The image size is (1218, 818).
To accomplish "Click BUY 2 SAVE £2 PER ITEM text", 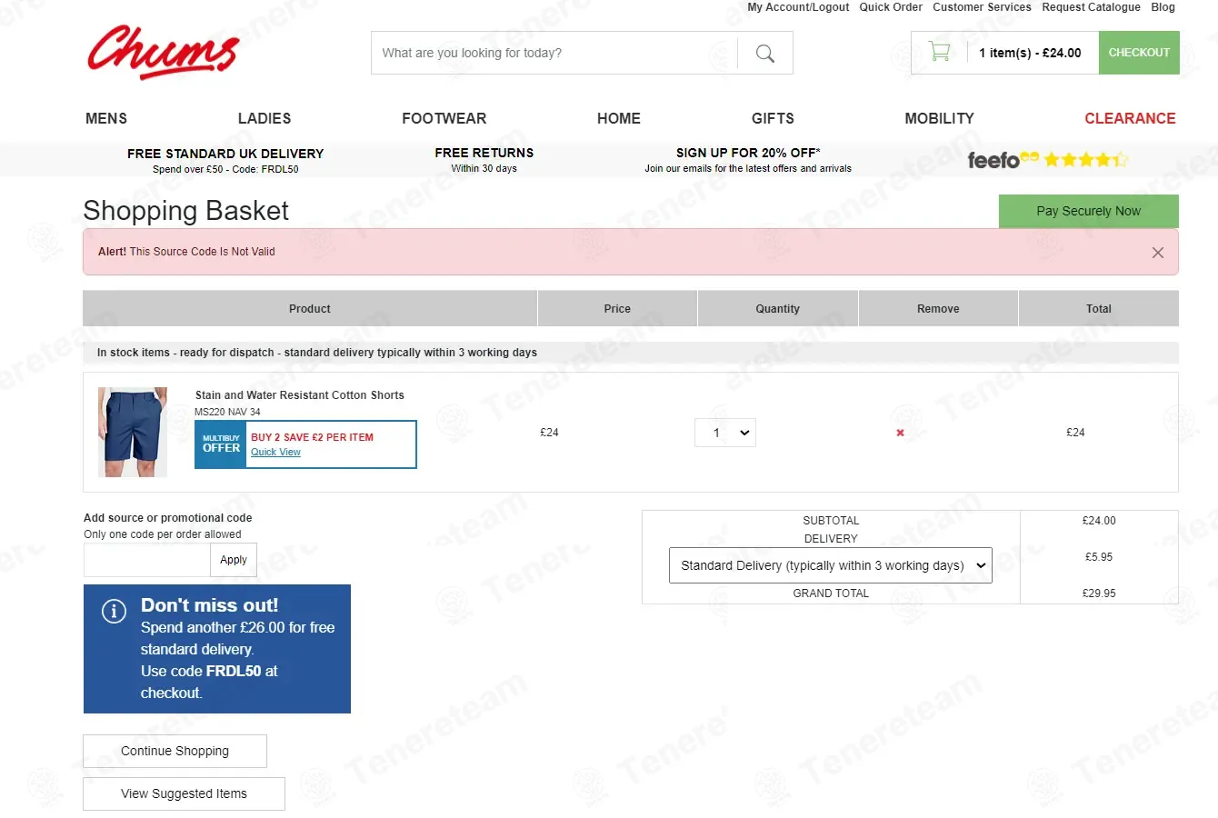I will [x=312, y=437].
